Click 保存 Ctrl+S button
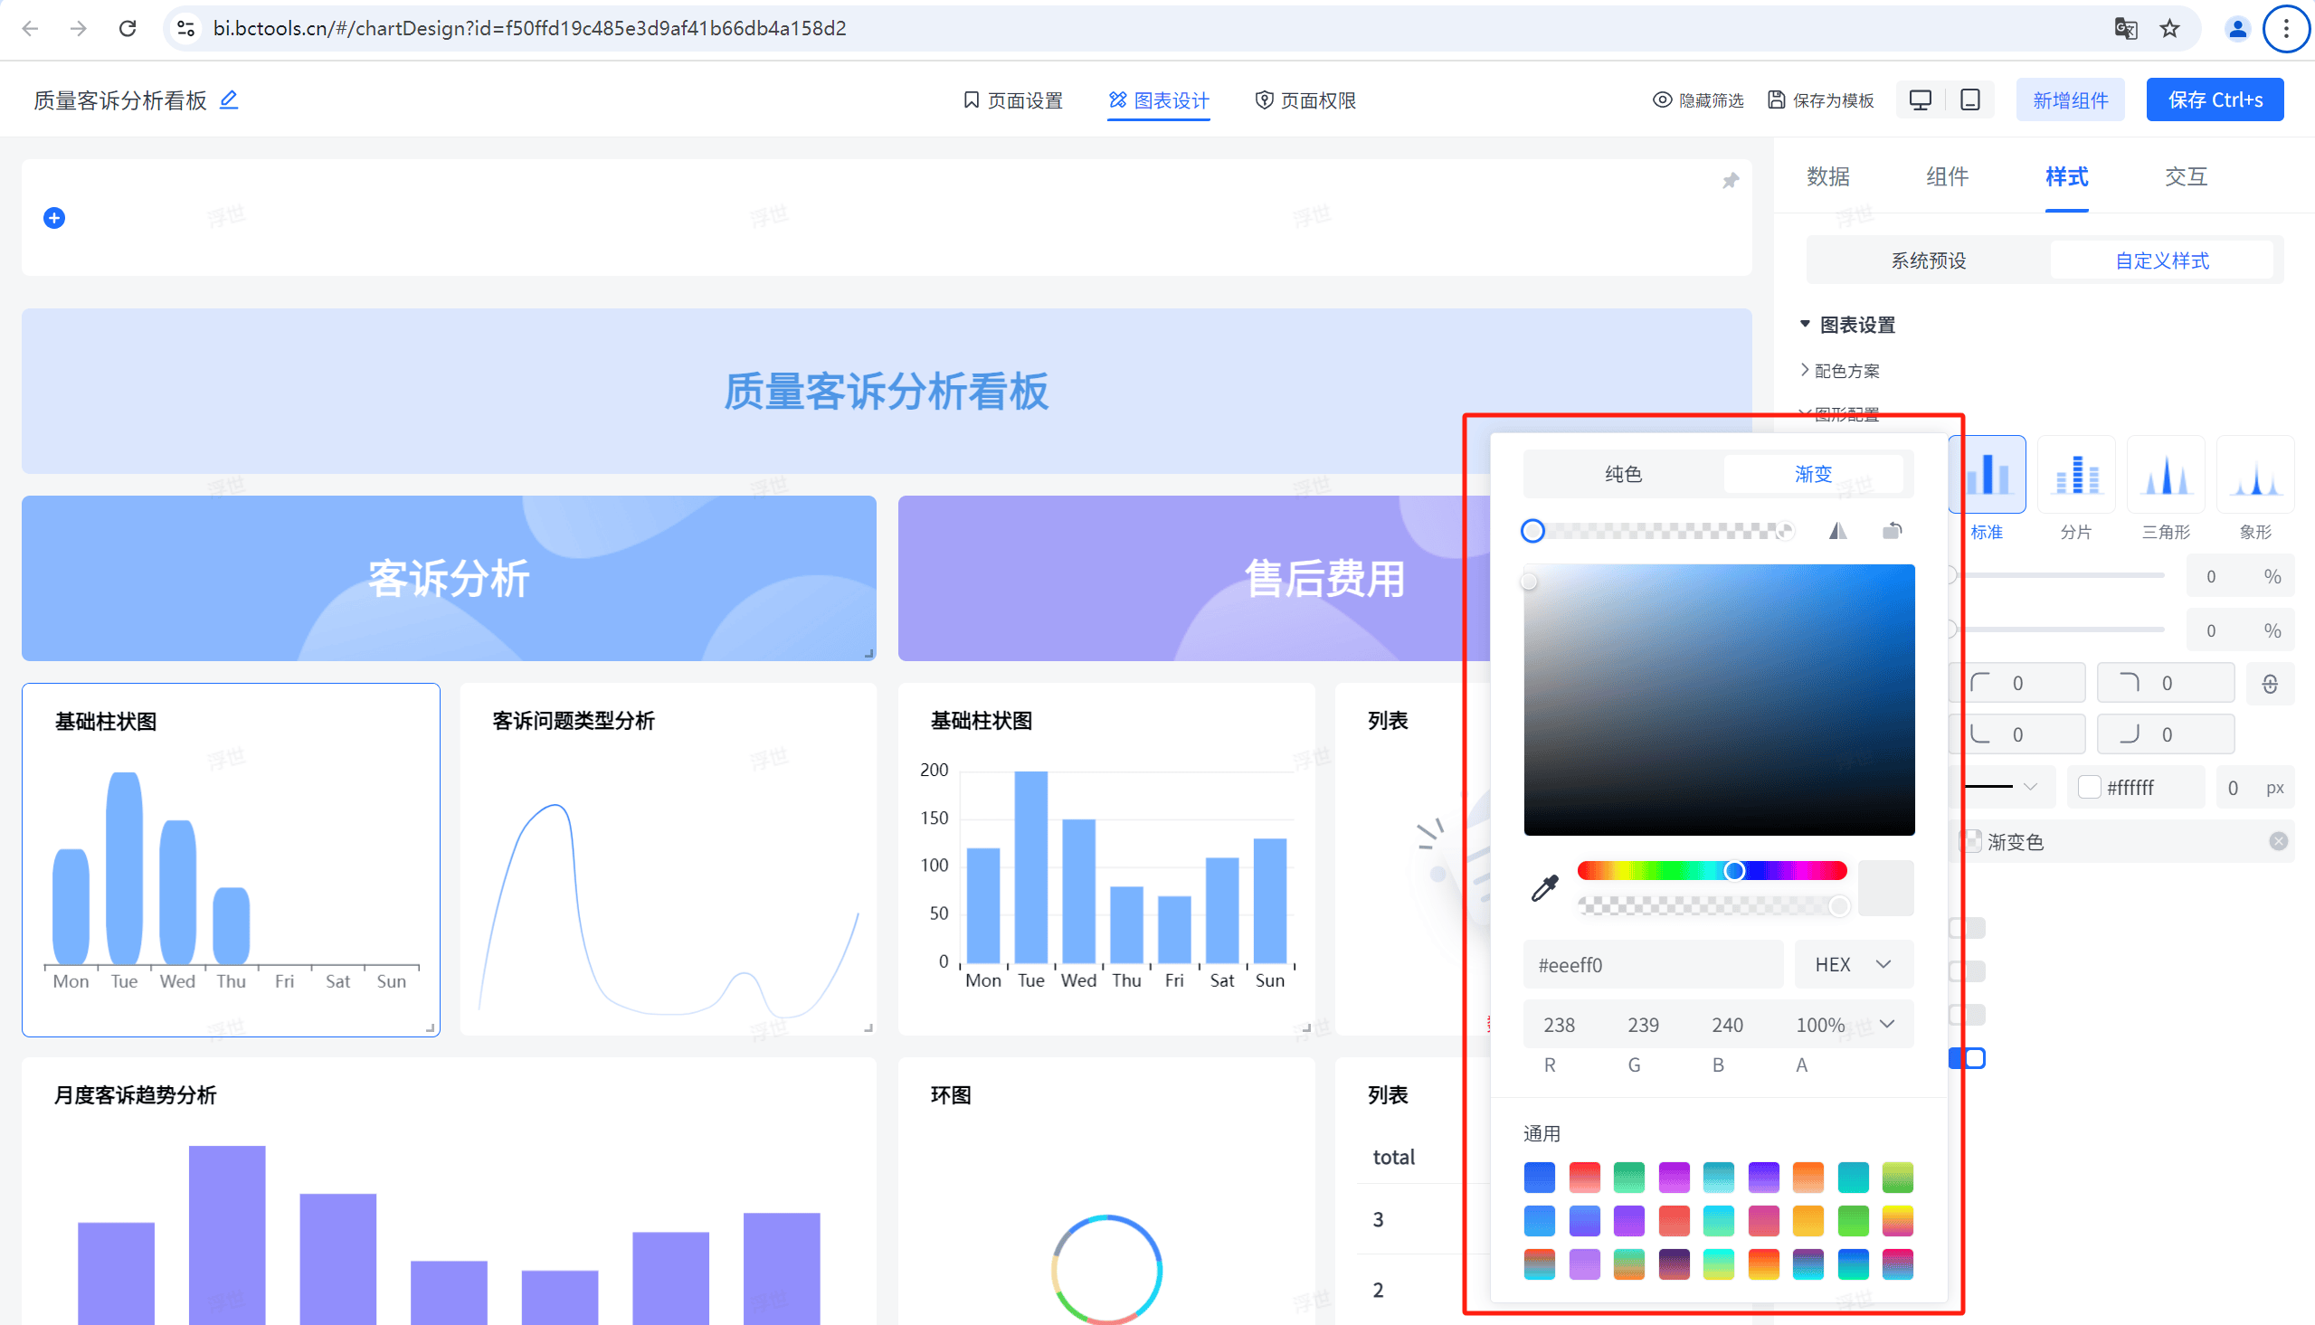The height and width of the screenshot is (1325, 2315). coord(2215,100)
